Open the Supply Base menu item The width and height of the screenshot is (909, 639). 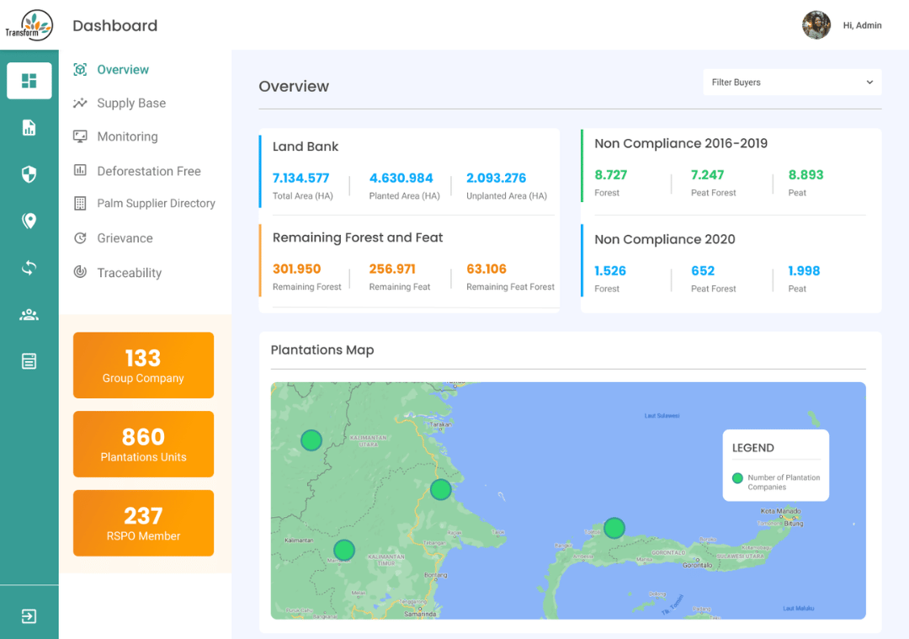click(130, 104)
